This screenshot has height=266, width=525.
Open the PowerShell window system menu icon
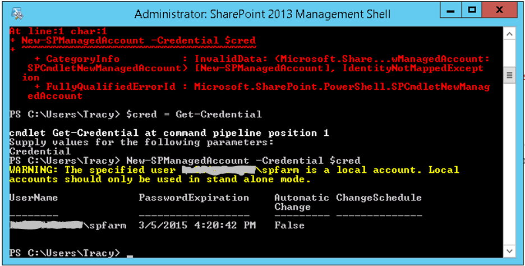click(x=17, y=12)
